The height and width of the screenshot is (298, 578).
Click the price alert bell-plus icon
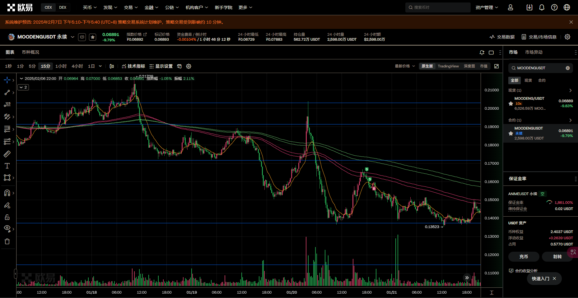tap(482, 53)
